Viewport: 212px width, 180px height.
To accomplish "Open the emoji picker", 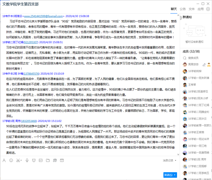I will [x=11, y=161].
